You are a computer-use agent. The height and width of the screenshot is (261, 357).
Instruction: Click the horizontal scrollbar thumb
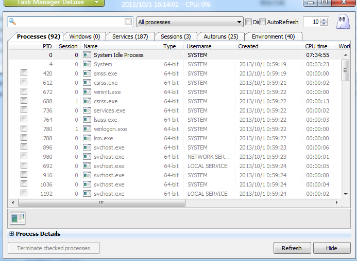click(x=101, y=202)
